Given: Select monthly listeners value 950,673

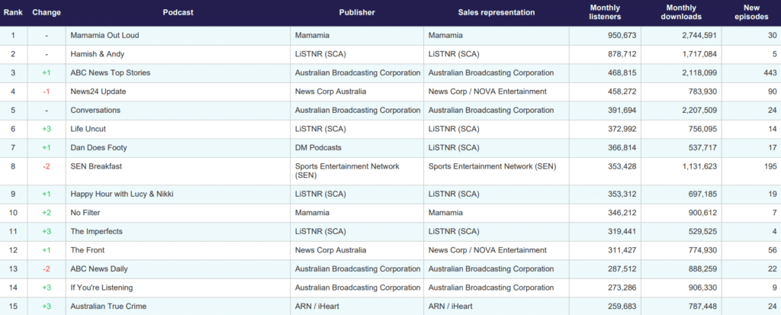Looking at the screenshot, I should tap(622, 35).
